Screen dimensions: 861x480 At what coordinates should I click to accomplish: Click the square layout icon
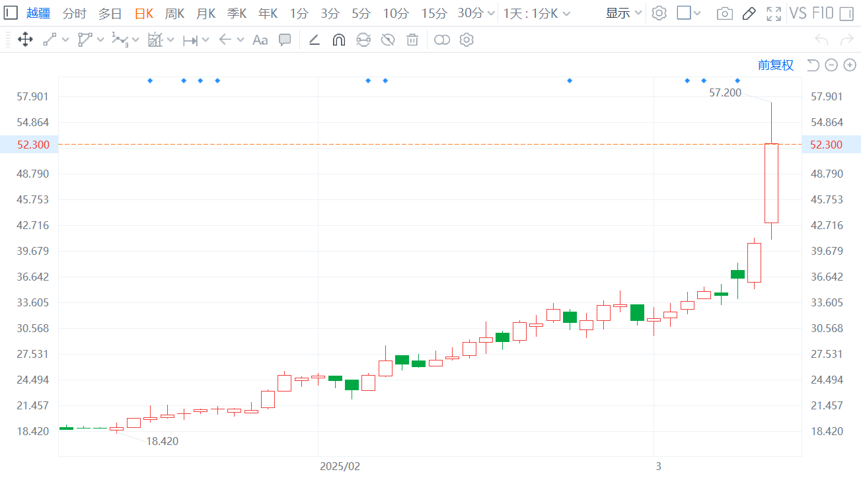pyautogui.click(x=684, y=13)
